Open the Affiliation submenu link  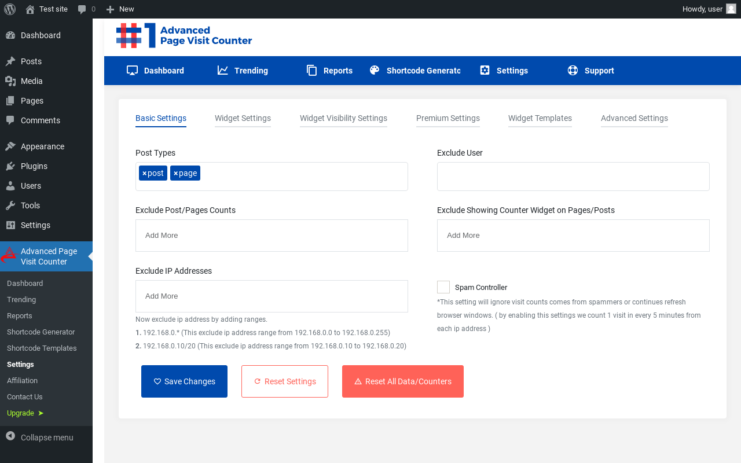[22, 381]
